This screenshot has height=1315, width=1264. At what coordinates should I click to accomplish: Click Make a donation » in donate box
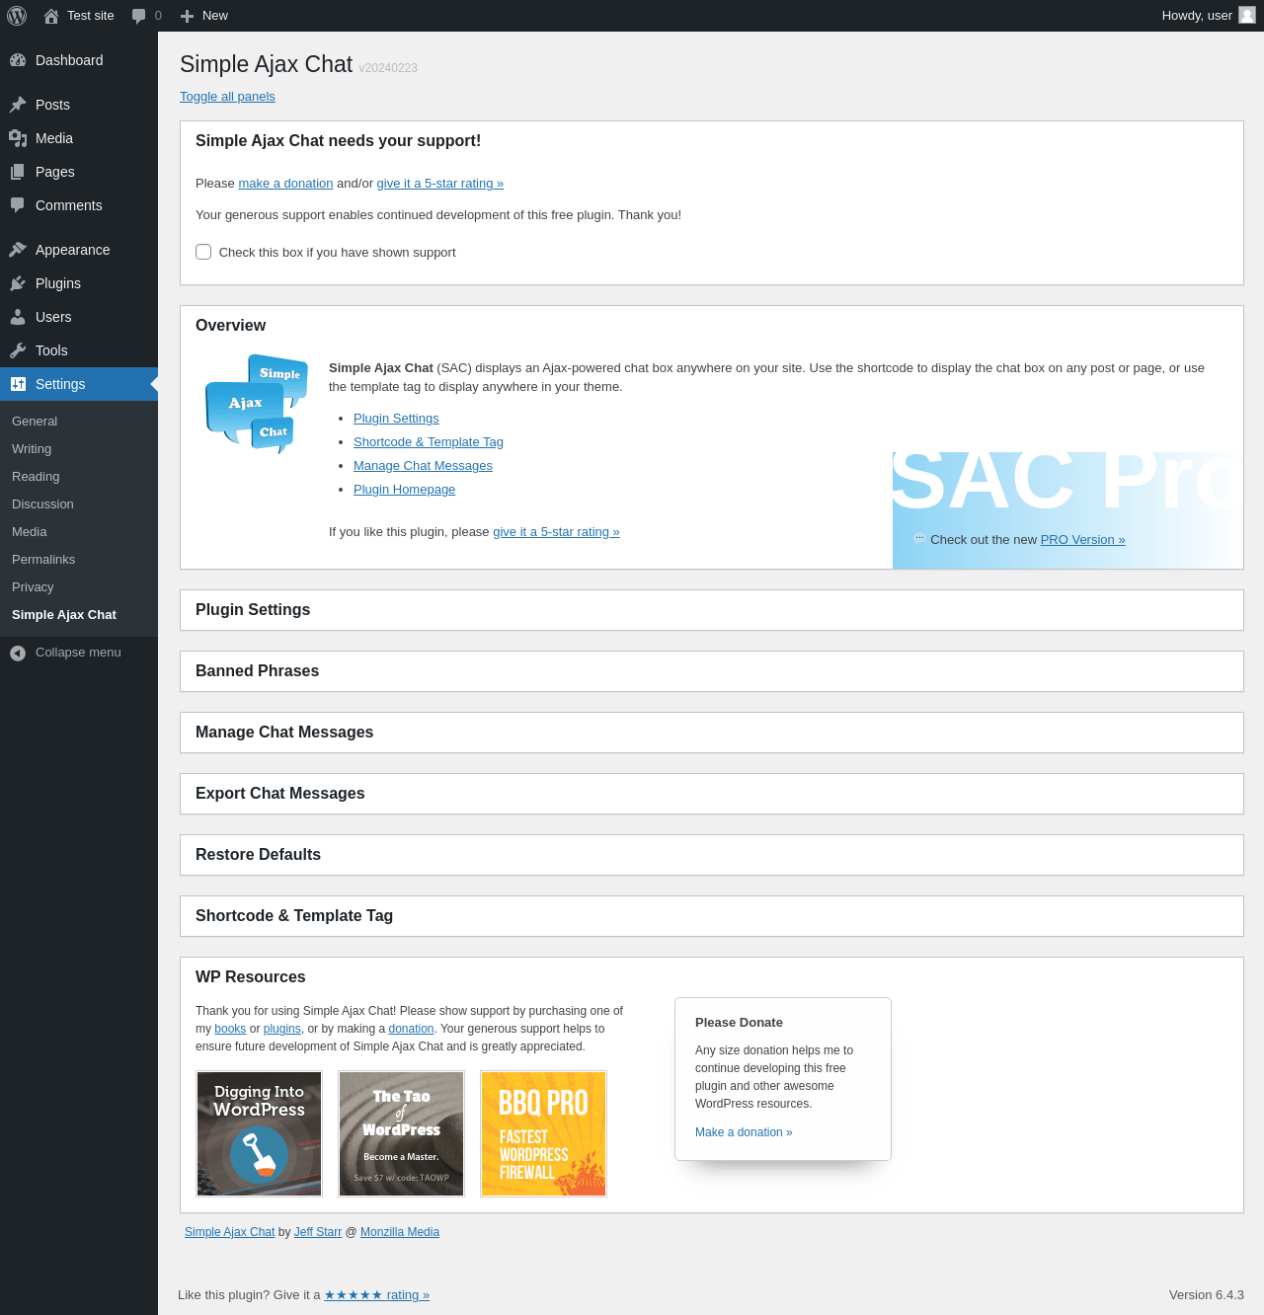tap(744, 1132)
